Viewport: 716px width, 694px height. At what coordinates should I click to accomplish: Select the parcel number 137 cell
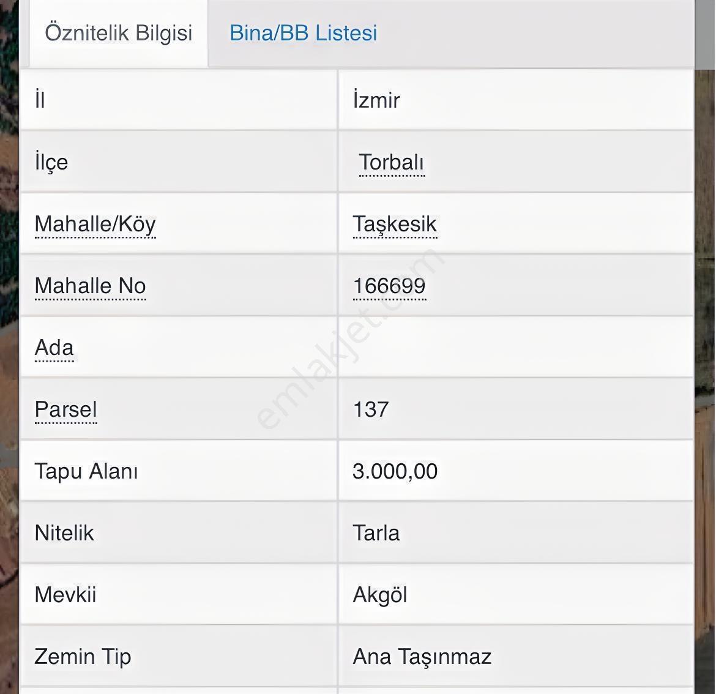point(516,409)
